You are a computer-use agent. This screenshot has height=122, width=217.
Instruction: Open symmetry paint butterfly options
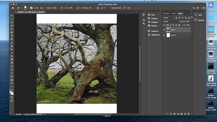(x=129, y=8)
